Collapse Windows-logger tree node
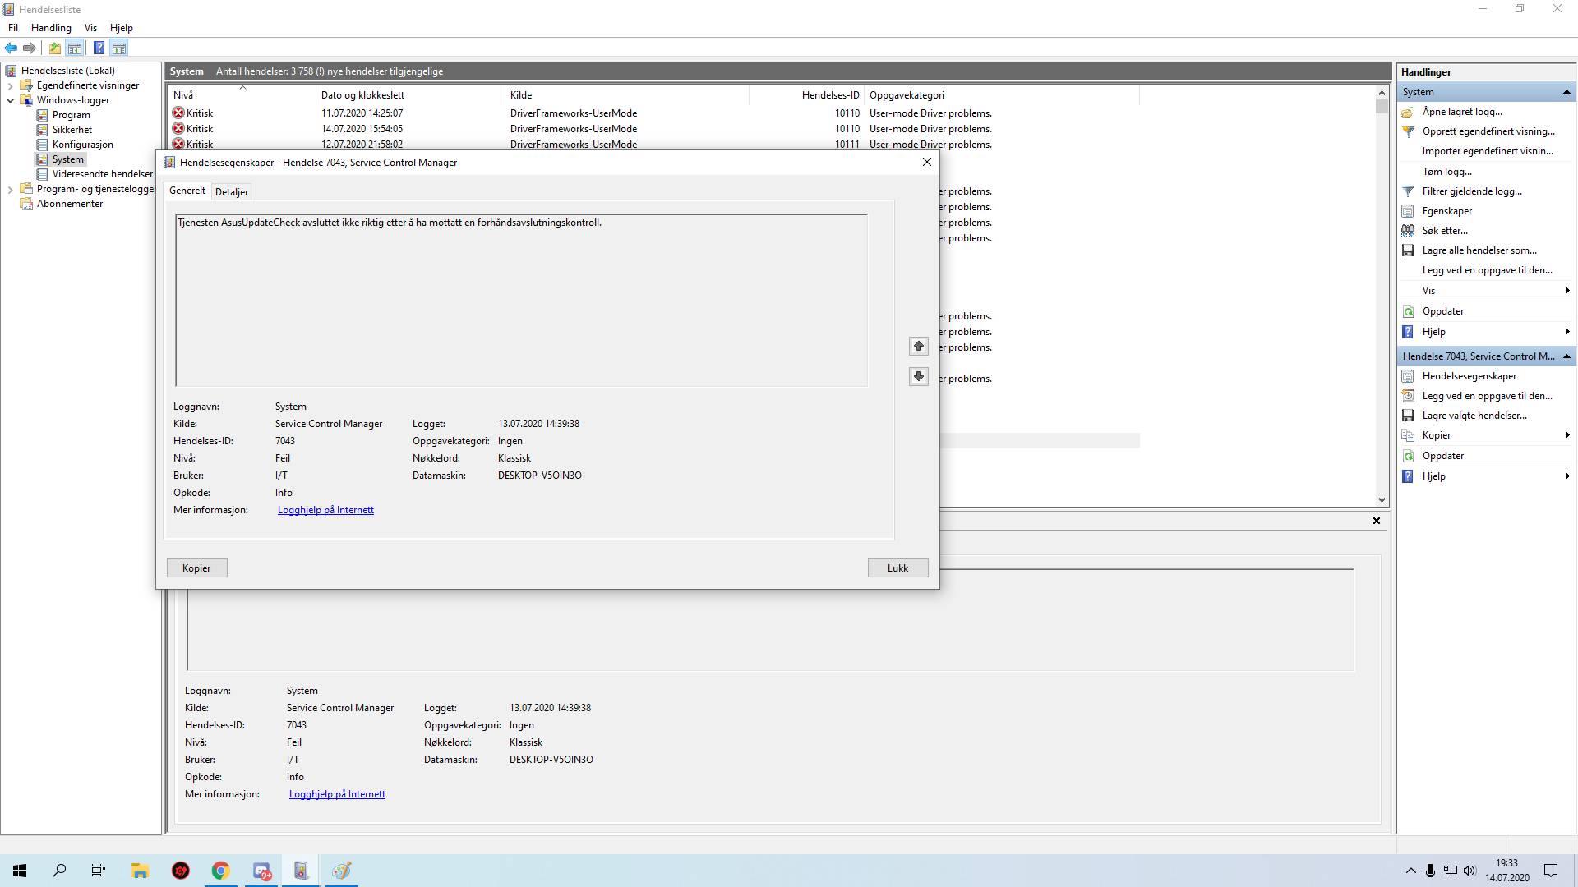This screenshot has height=887, width=1578. (10, 100)
